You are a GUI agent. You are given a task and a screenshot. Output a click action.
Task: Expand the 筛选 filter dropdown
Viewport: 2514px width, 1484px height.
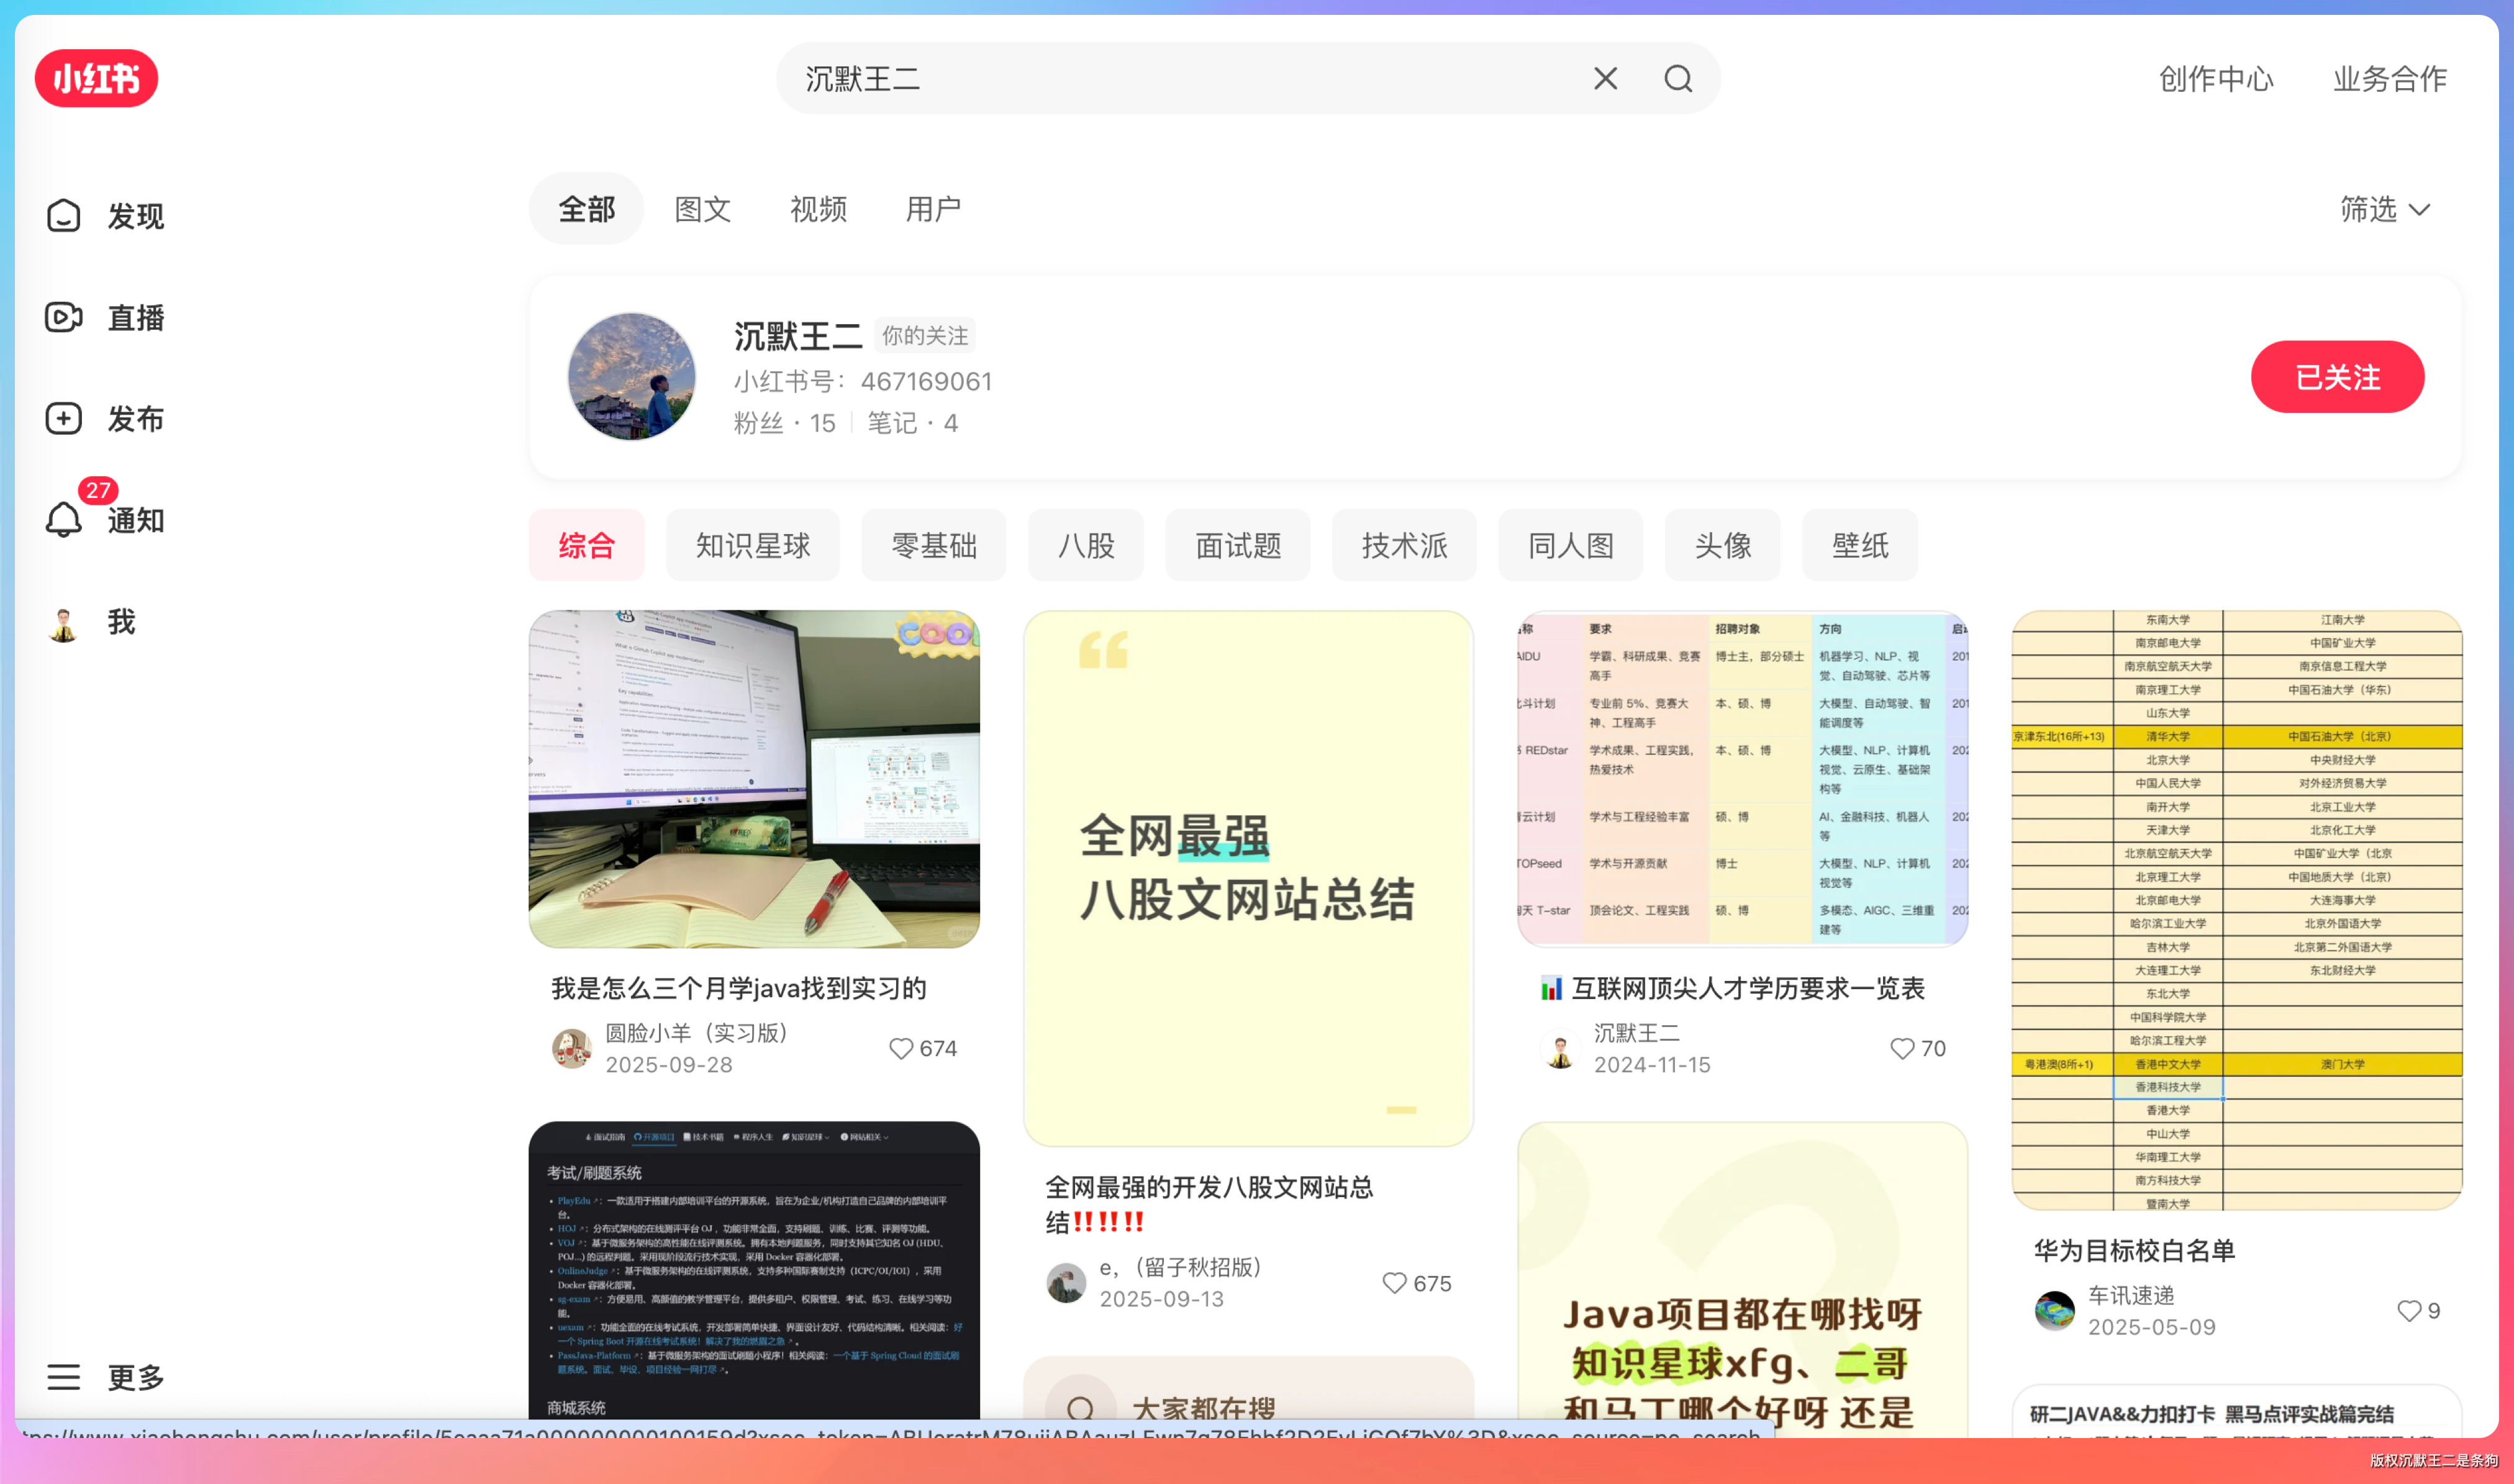pos(2384,209)
